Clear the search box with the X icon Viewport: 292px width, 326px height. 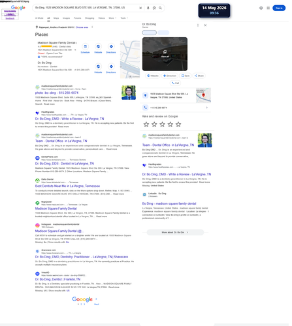[x=140, y=8]
